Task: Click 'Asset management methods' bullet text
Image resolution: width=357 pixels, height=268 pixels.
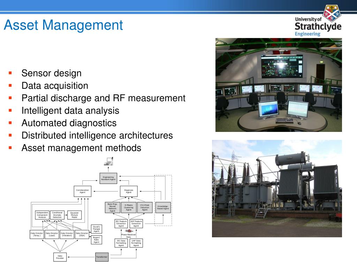Action: pos(81,148)
